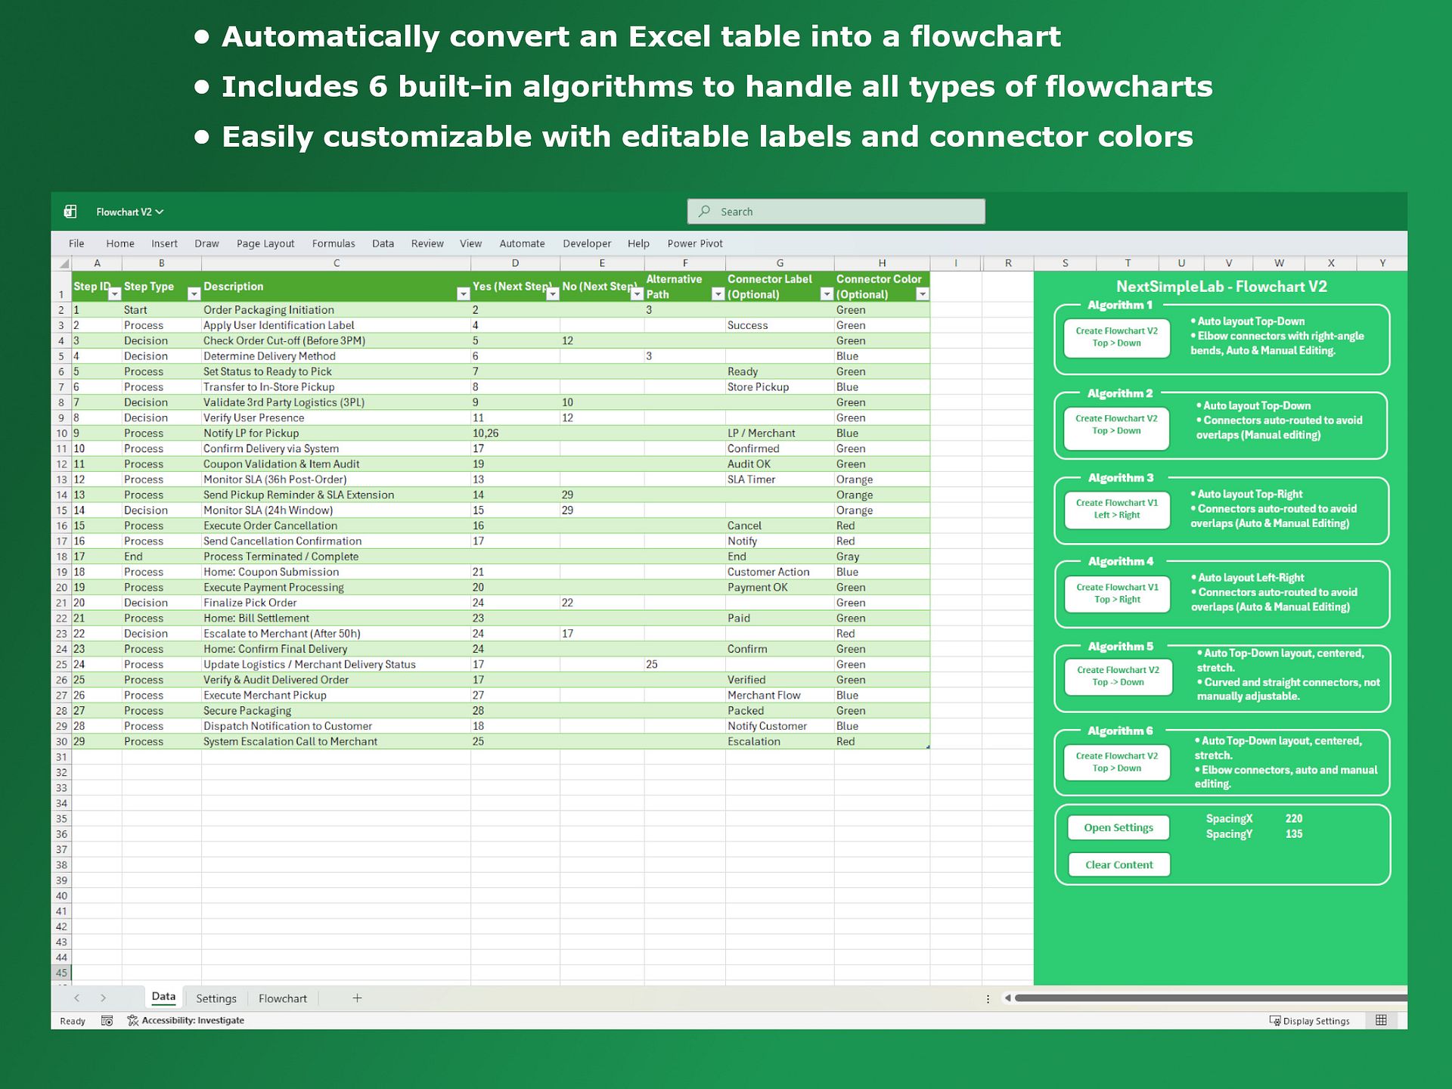Open the Automate ribbon tab

(x=522, y=244)
